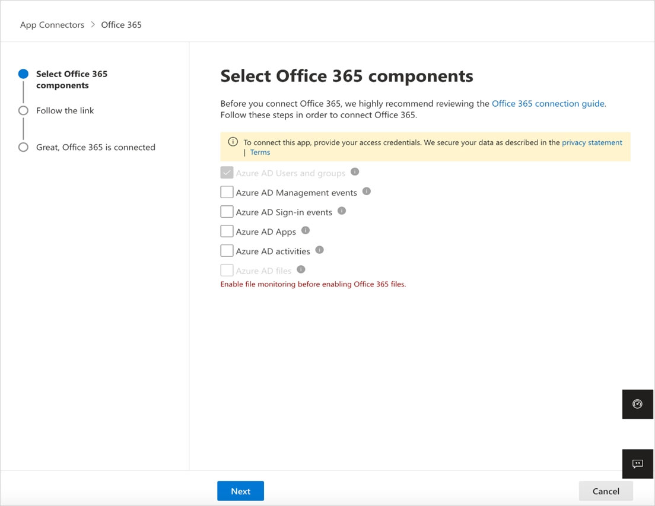This screenshot has width=655, height=506.
Task: Click the blue active step indicator circle
Action: click(x=23, y=74)
